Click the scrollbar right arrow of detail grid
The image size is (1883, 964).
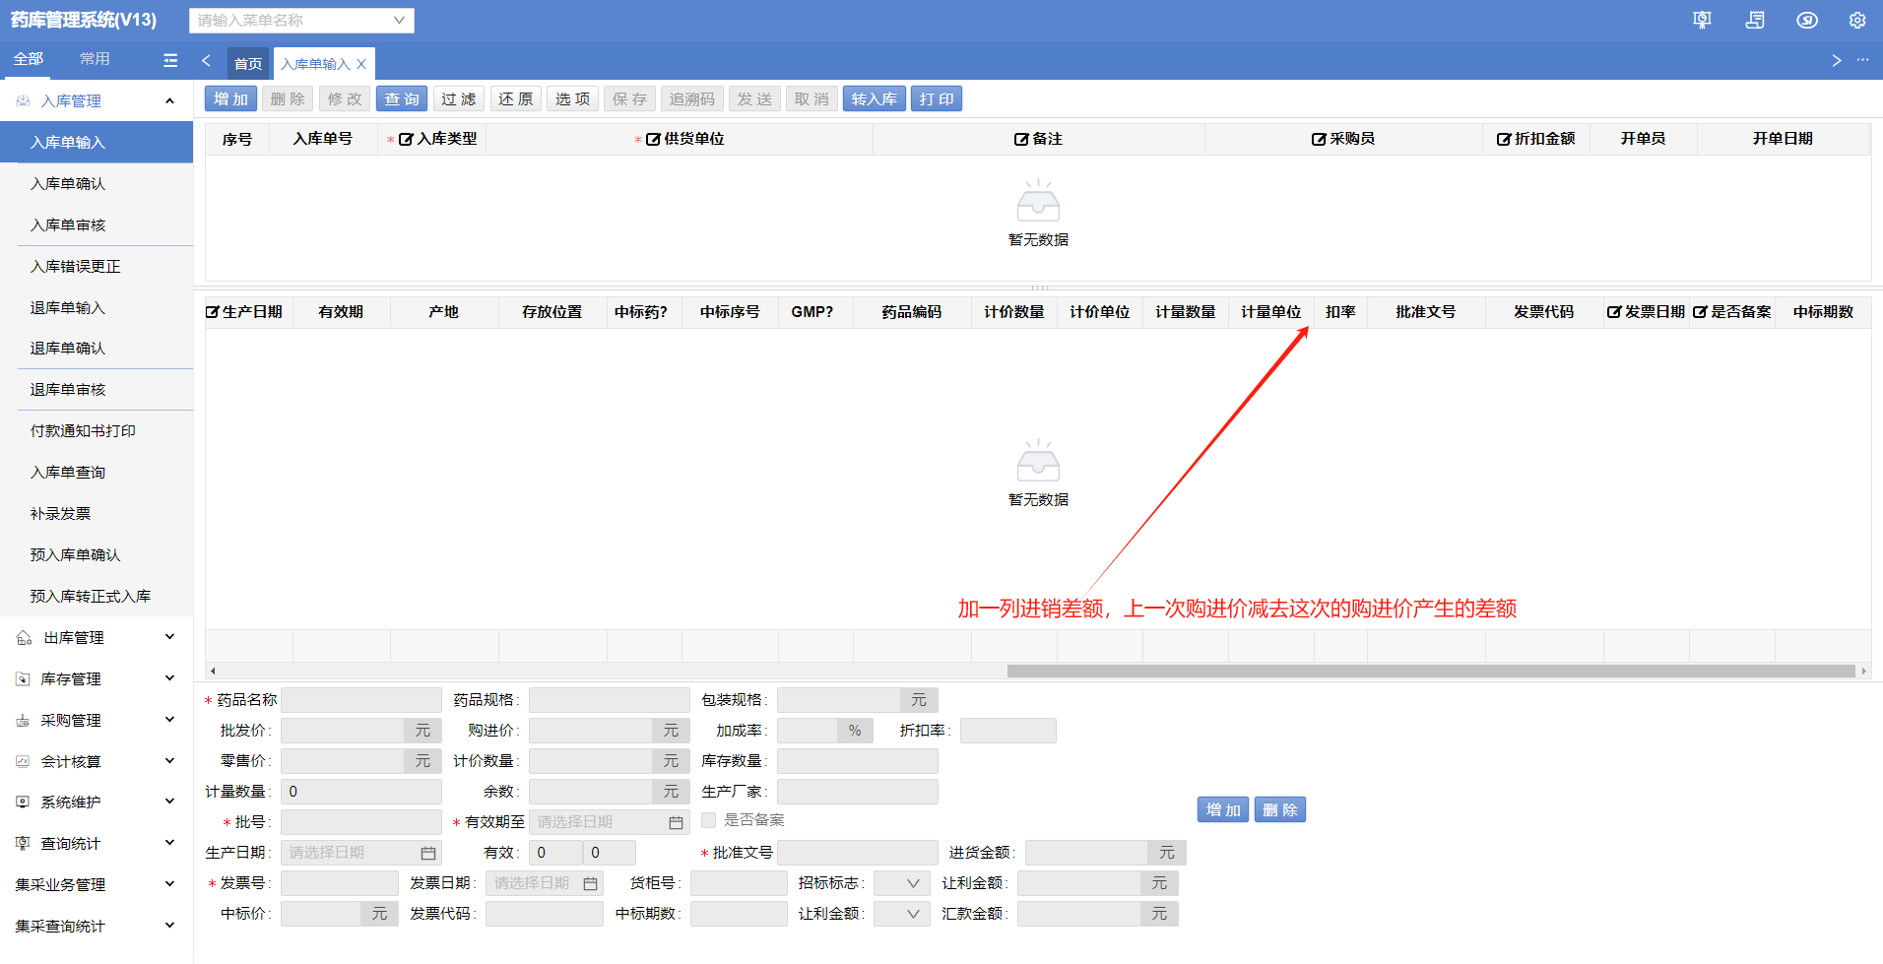click(1863, 672)
